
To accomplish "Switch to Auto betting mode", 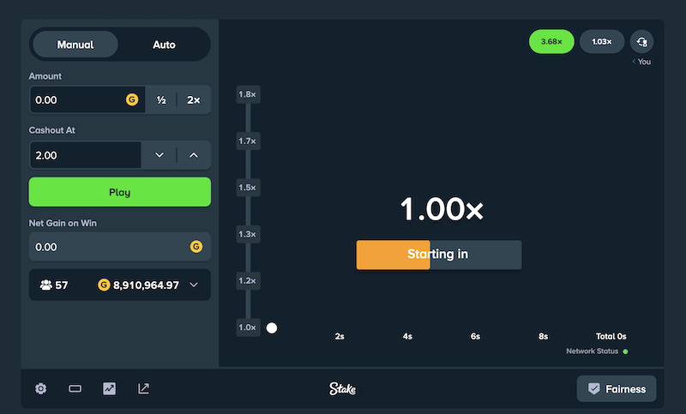I will [164, 45].
